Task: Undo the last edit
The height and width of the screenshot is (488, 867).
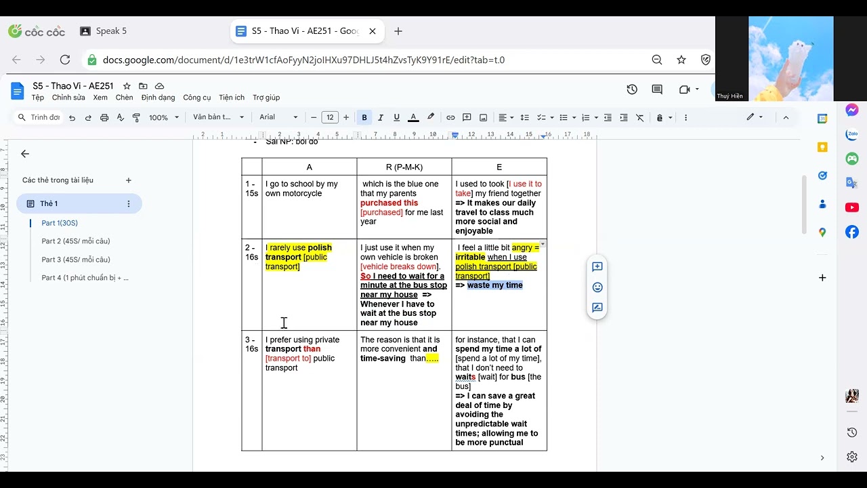Action: coord(72,117)
